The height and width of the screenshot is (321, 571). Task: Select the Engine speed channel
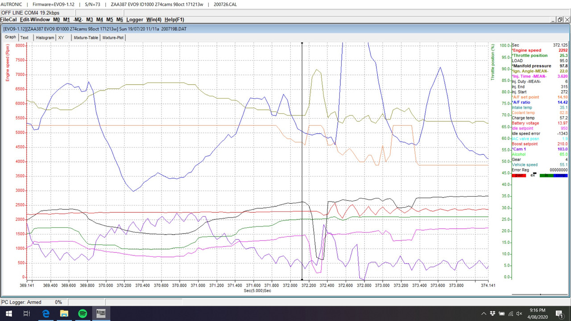[x=539, y=50]
